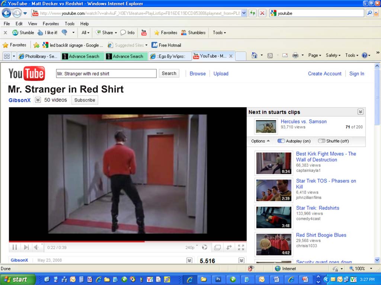The height and width of the screenshot is (285, 381).
Task: Click the system clock showing 3:27 PM
Action: pyautogui.click(x=367, y=279)
